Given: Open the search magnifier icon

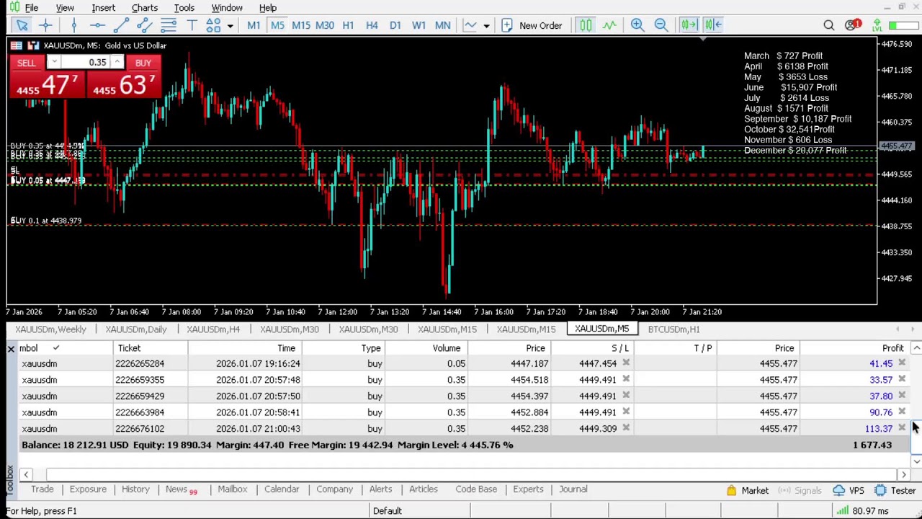Looking at the screenshot, I should pyautogui.click(x=829, y=26).
